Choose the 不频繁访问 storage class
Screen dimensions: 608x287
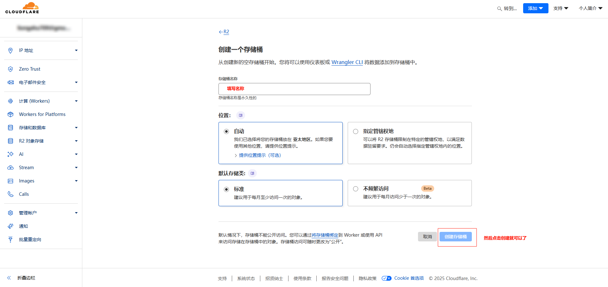356,188
